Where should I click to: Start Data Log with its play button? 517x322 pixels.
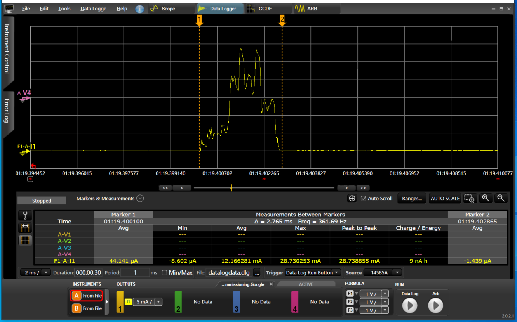pos(410,306)
